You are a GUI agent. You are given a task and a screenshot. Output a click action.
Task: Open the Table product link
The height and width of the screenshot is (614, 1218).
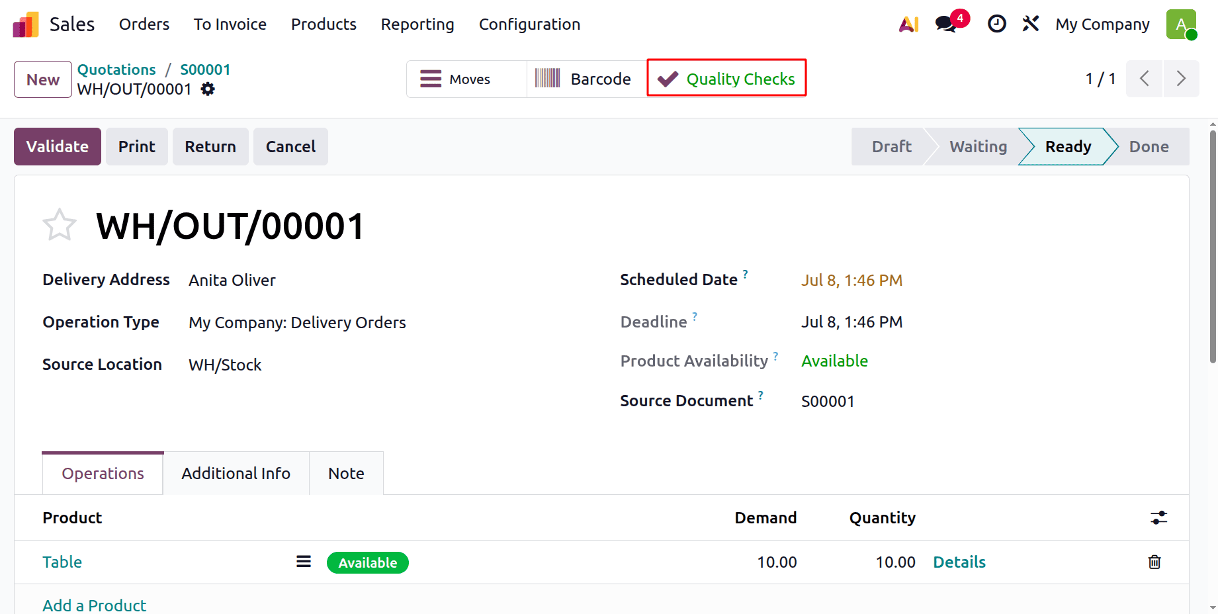pyautogui.click(x=62, y=562)
